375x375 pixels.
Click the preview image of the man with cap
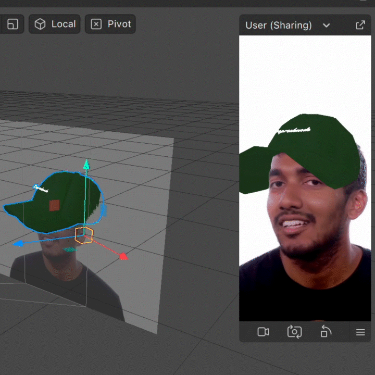[305, 178]
